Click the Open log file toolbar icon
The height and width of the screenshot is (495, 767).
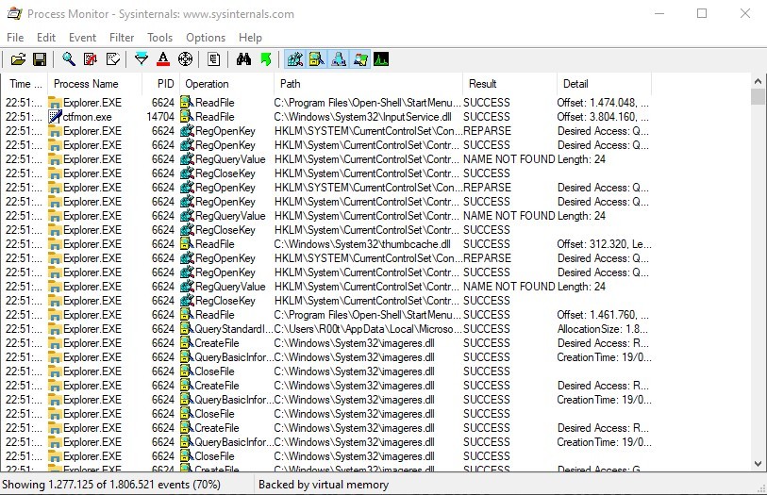pyautogui.click(x=18, y=59)
